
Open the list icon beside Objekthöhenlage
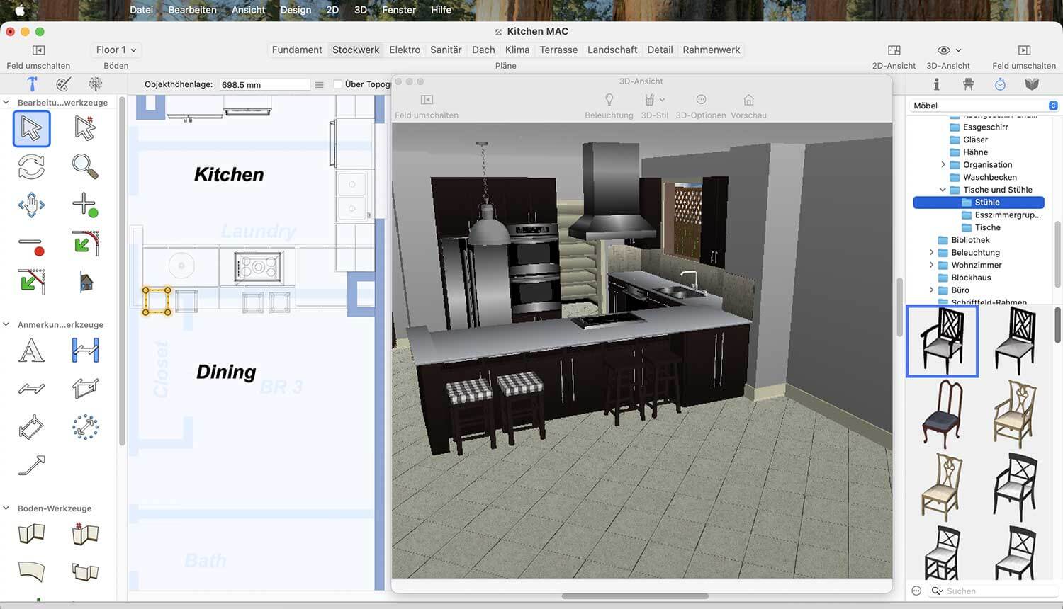point(320,84)
